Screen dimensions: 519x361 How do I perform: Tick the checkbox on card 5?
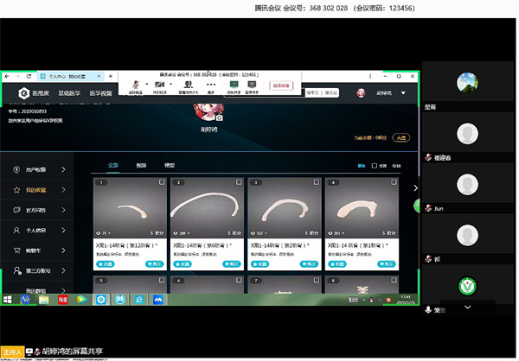(162, 281)
